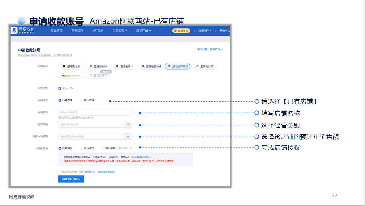Toggle the 美元USD currency checkbox
This screenshot has width=366, height=206.
click(59, 88)
